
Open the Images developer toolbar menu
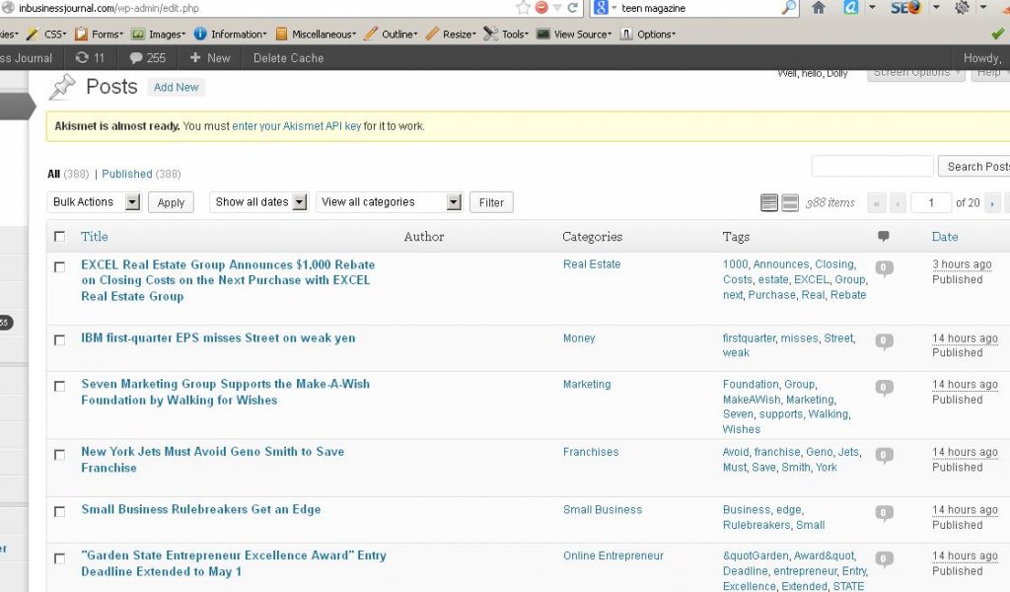coord(159,35)
